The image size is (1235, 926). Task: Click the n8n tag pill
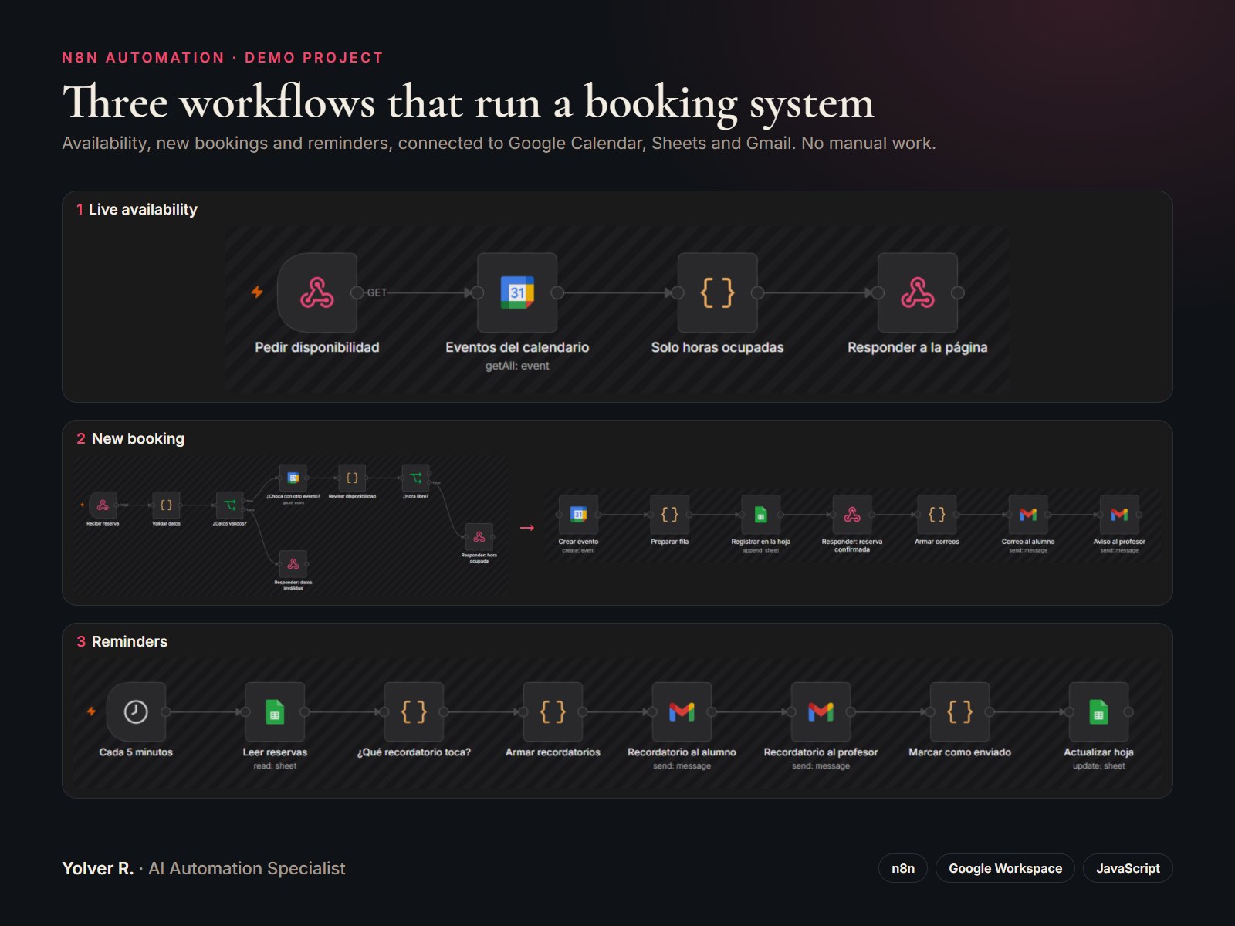(903, 868)
